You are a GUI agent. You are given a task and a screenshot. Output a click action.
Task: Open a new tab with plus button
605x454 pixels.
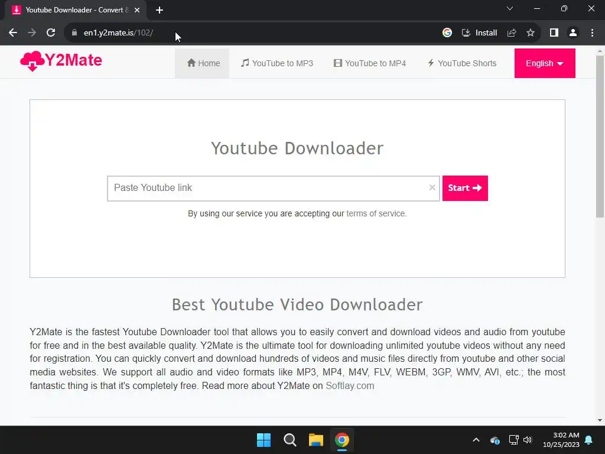click(x=160, y=10)
